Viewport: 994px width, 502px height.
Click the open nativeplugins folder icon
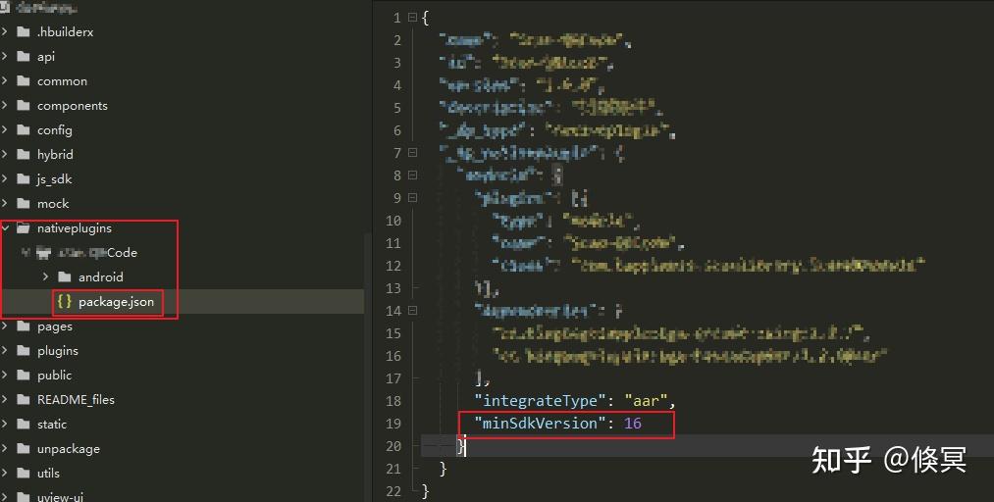click(x=24, y=227)
